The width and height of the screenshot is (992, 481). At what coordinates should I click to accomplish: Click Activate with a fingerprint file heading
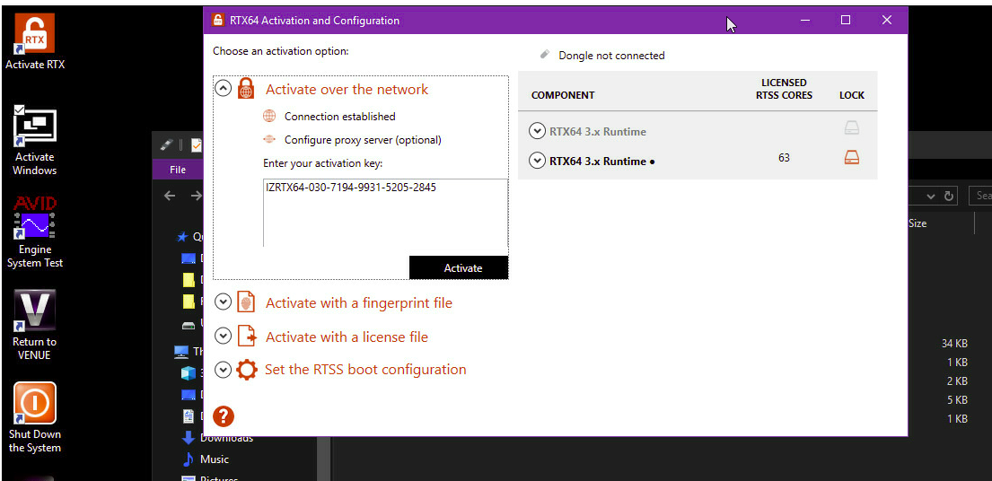pyautogui.click(x=359, y=302)
